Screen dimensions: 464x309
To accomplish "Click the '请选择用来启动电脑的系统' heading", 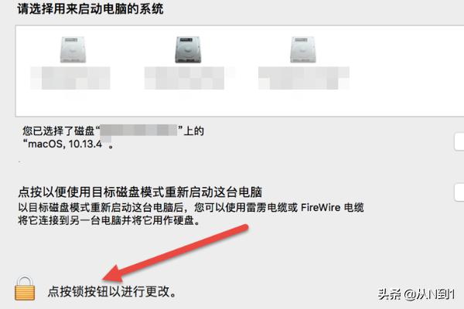I will point(90,8).
